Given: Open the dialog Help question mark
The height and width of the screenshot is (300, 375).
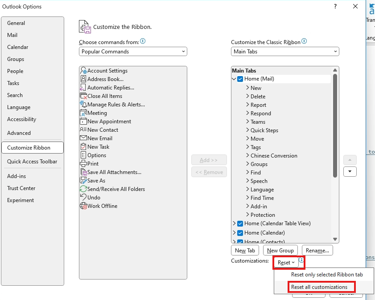Looking at the screenshot, I should tap(335, 6).
